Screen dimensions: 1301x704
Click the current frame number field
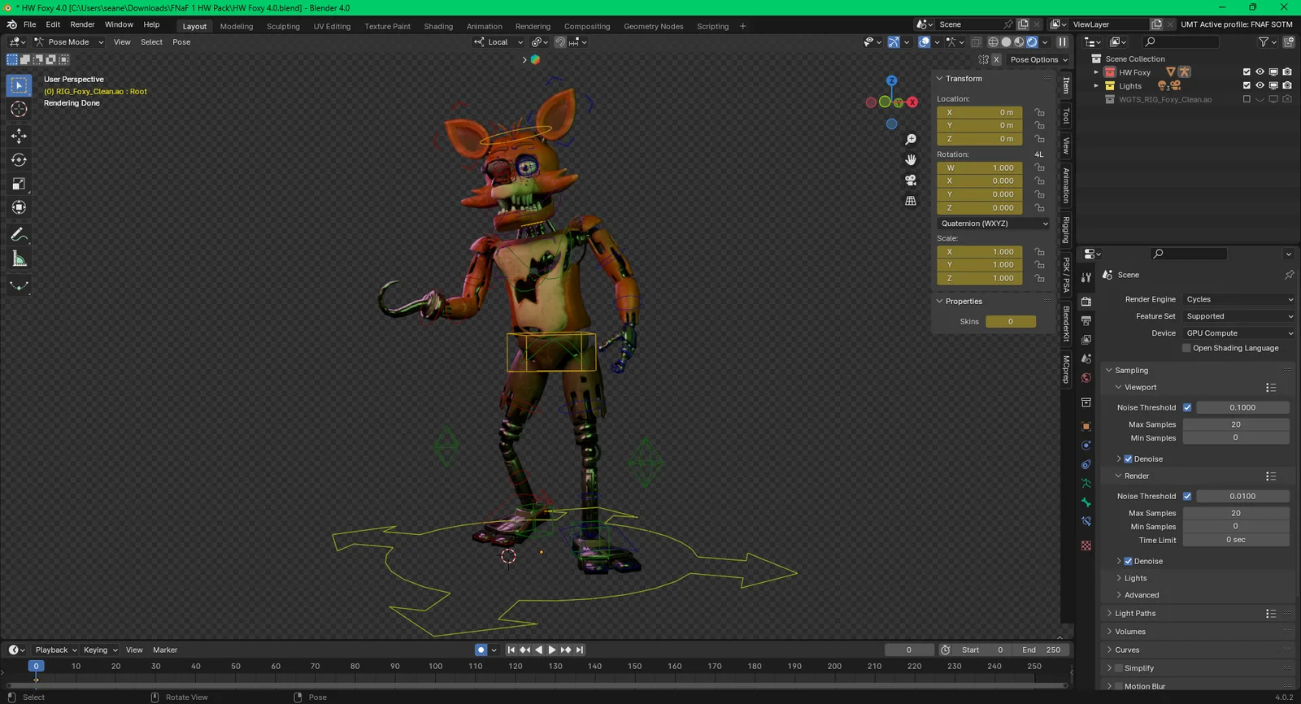click(909, 650)
